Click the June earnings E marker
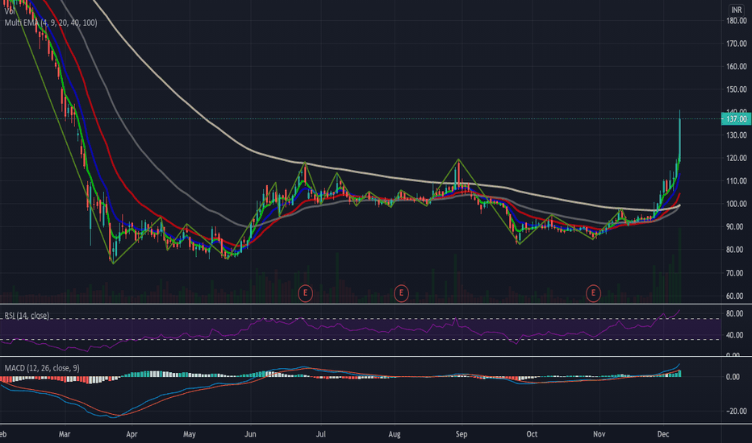 305,293
